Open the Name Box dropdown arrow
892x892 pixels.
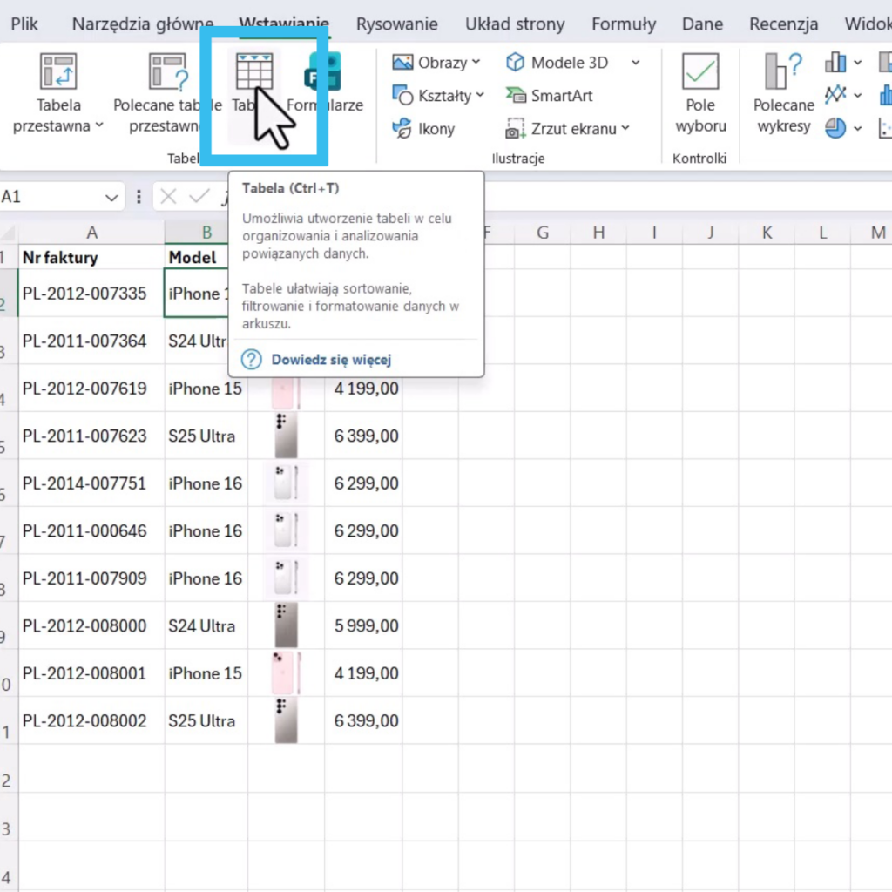pyautogui.click(x=111, y=198)
